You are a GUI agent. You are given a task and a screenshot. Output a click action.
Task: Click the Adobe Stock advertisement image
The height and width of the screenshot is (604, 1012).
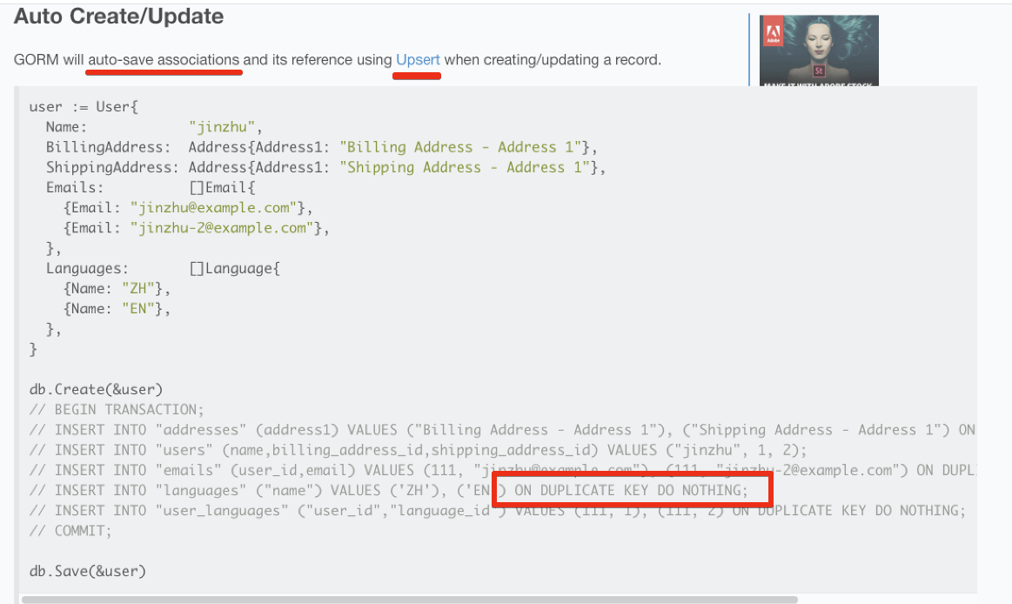click(818, 48)
